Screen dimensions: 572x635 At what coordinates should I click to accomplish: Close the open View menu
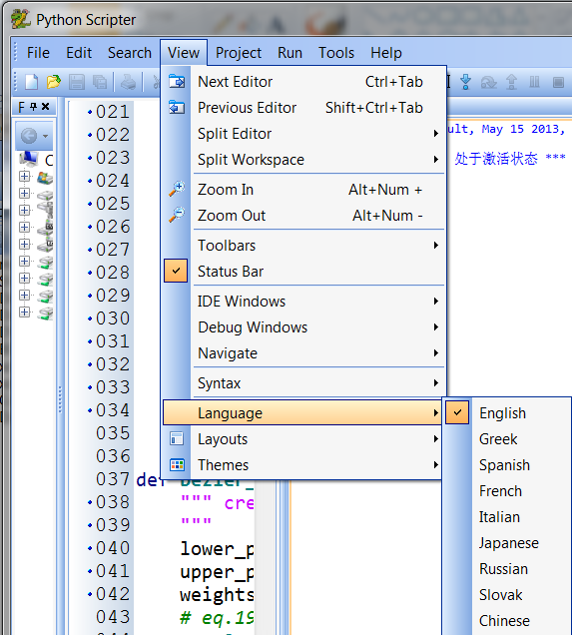pyautogui.click(x=184, y=53)
